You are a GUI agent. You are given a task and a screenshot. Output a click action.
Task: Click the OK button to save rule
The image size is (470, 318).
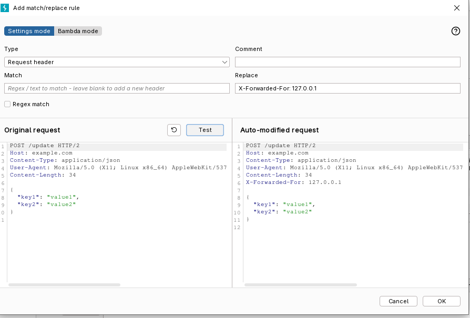[441, 301]
